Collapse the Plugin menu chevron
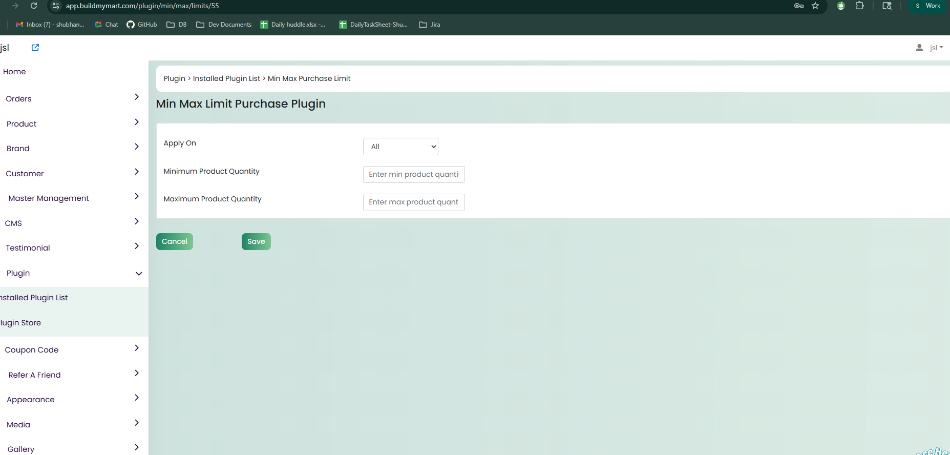950x455 pixels. 139,274
